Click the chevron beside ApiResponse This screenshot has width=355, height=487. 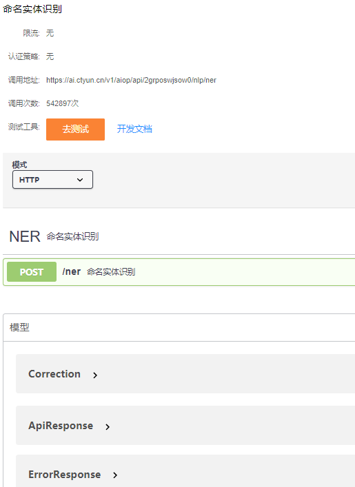coord(108,427)
